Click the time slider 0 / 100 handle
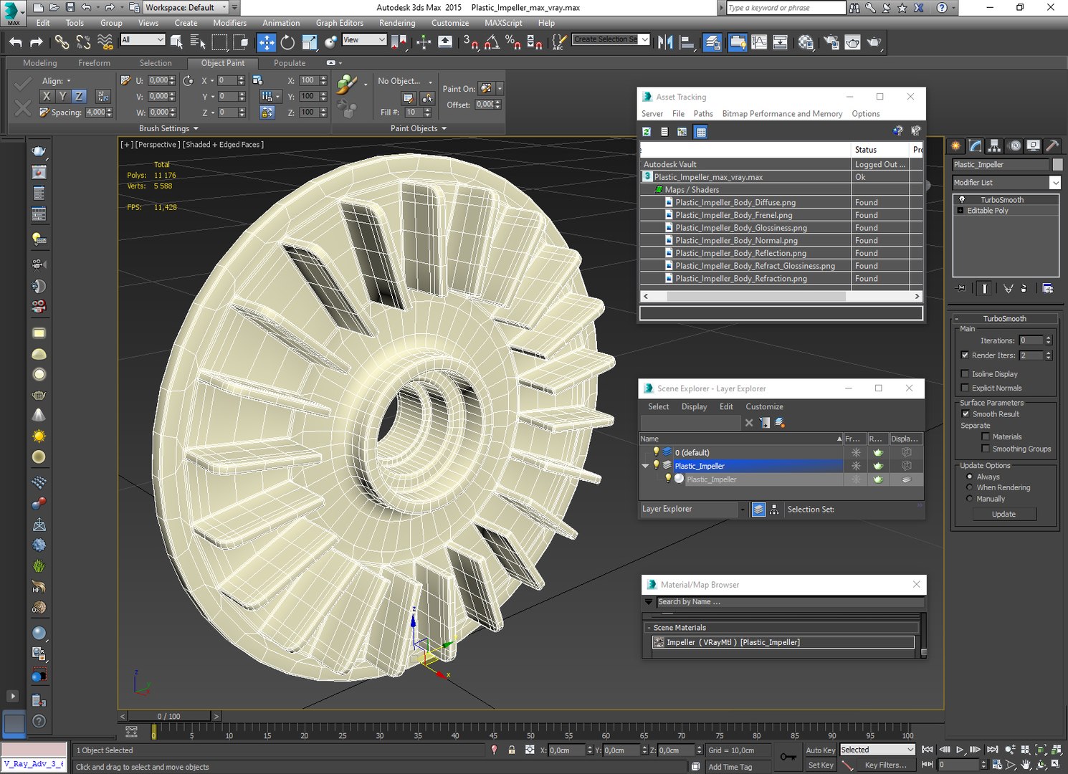The image size is (1068, 774). 169,717
